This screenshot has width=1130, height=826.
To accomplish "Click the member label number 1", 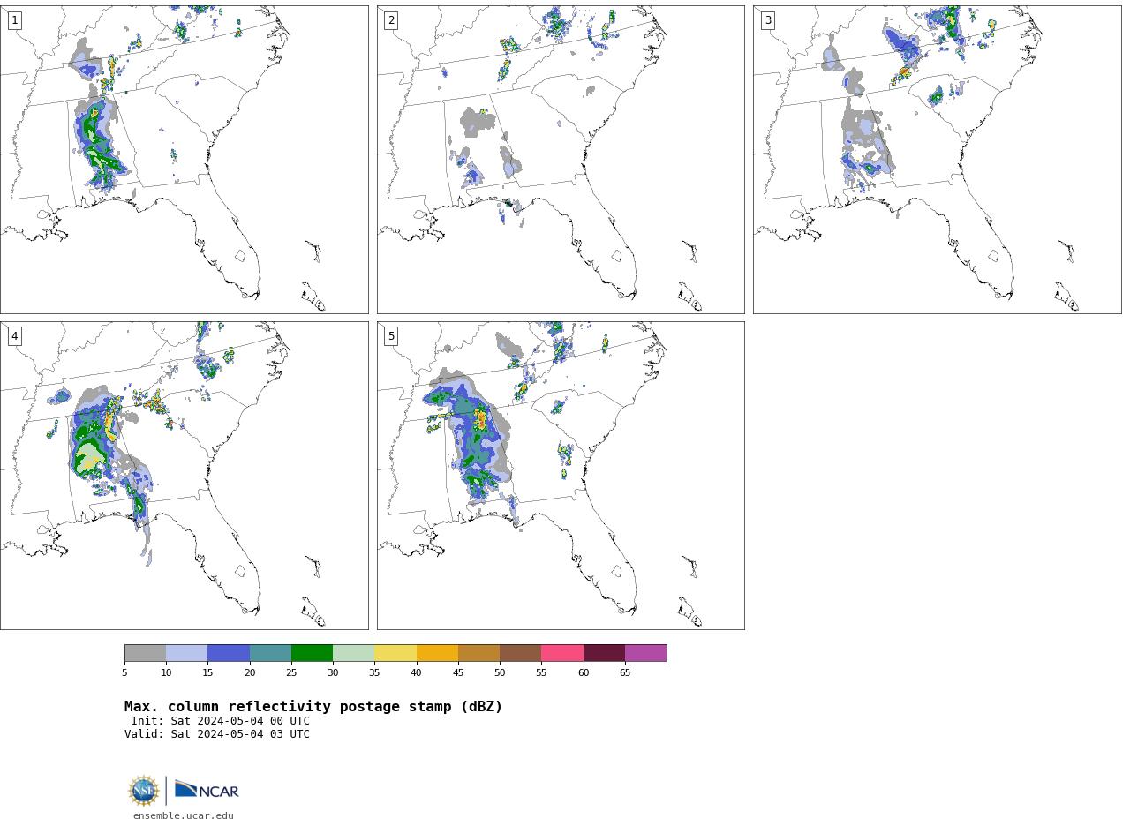I will [x=14, y=20].
